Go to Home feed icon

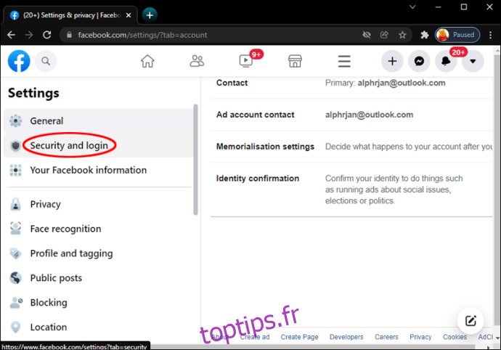pos(147,61)
